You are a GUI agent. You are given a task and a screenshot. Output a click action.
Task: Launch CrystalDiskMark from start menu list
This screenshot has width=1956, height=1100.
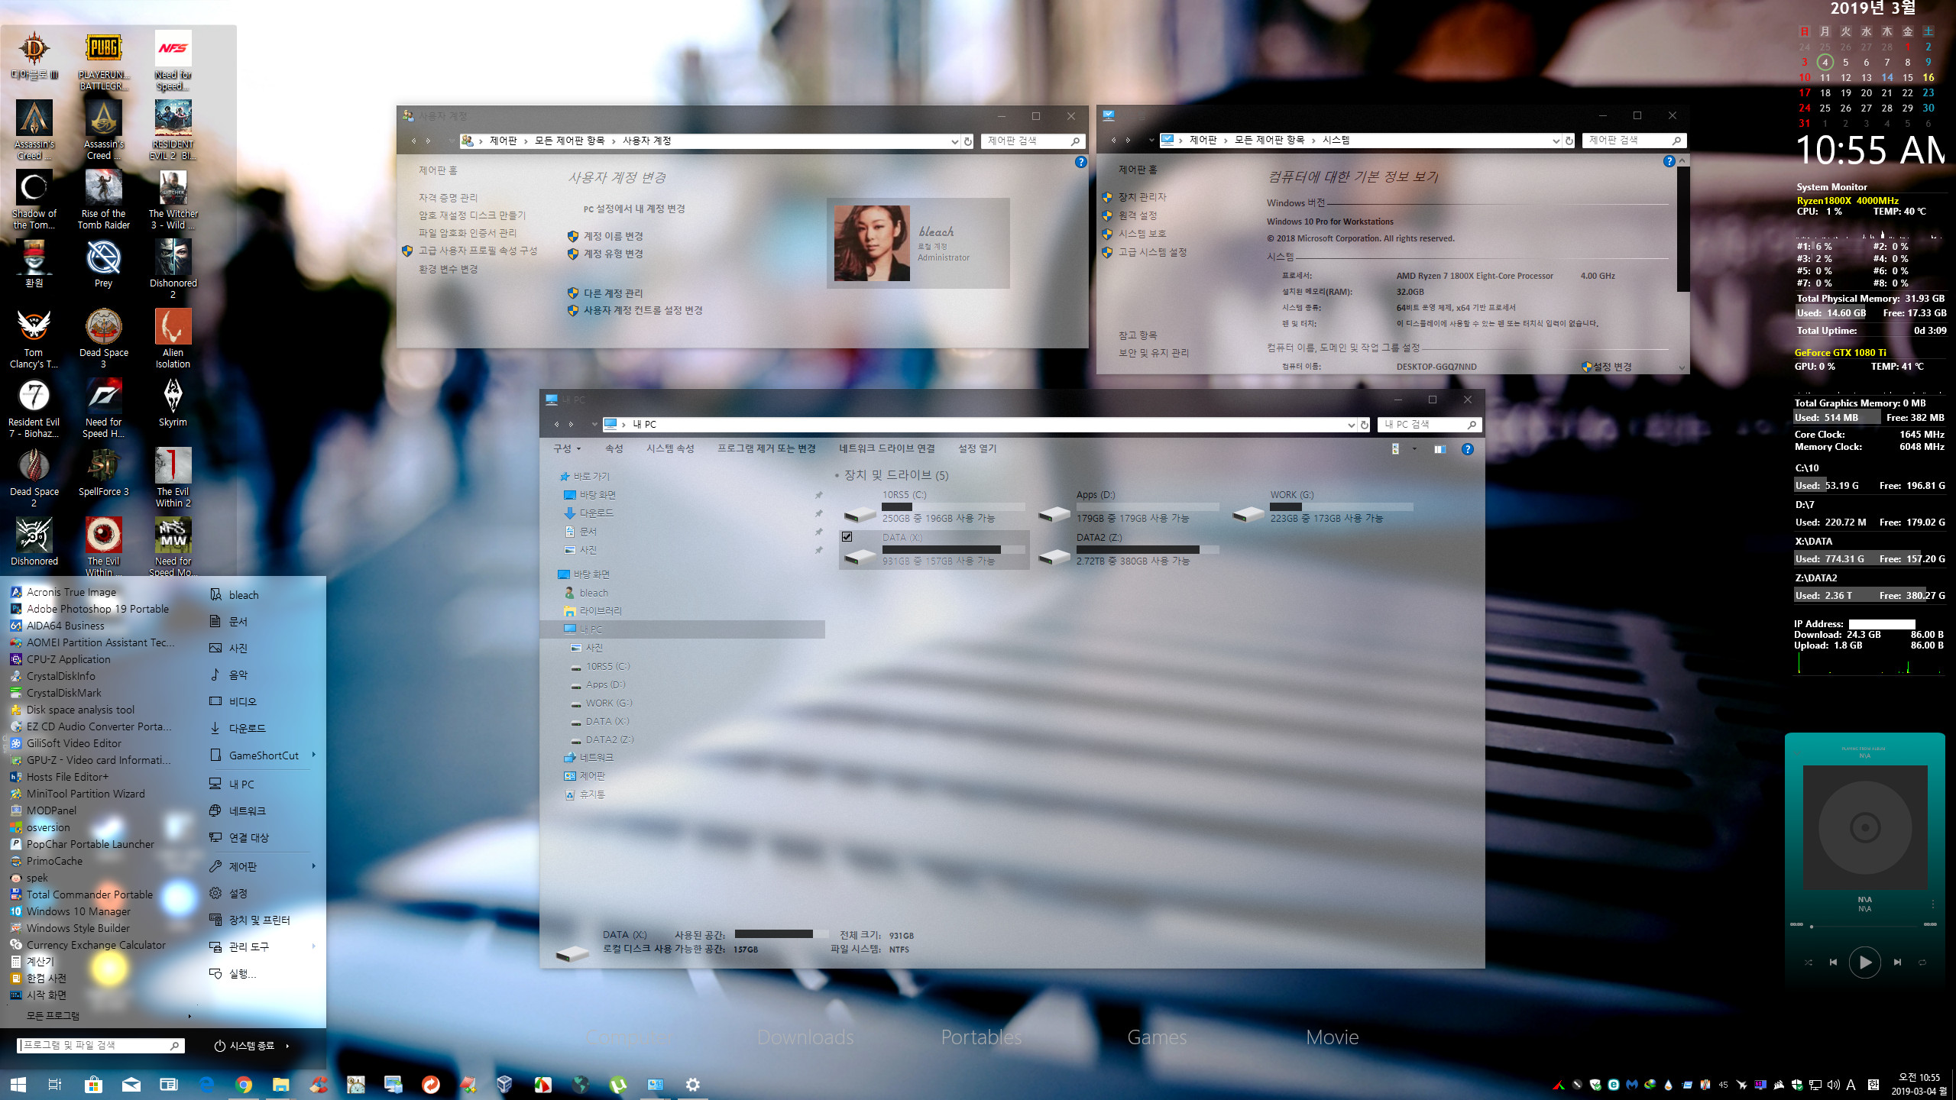63,693
